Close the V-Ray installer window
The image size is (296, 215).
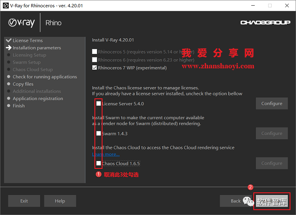tap(287, 6)
